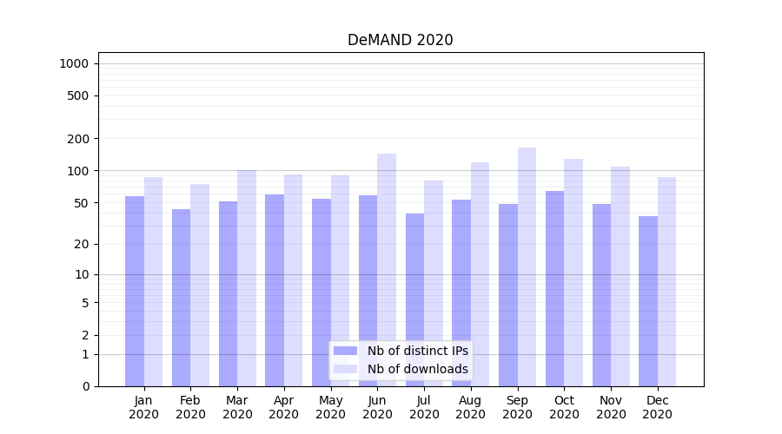Image resolution: width=782 pixels, height=434 pixels.
Task: Select the "Nb of downloads" legend text
Action: (417, 369)
